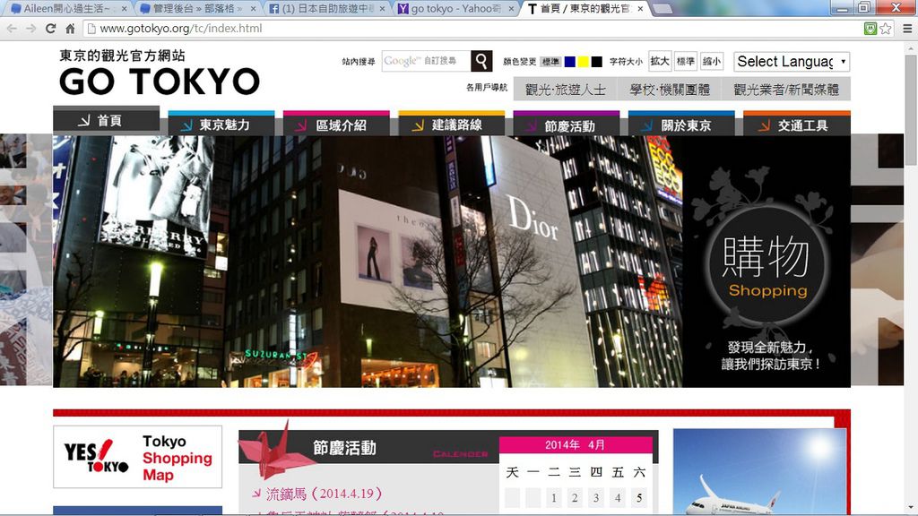918x516 pixels.
Task: Click the site search magnifier button
Action: click(x=481, y=61)
